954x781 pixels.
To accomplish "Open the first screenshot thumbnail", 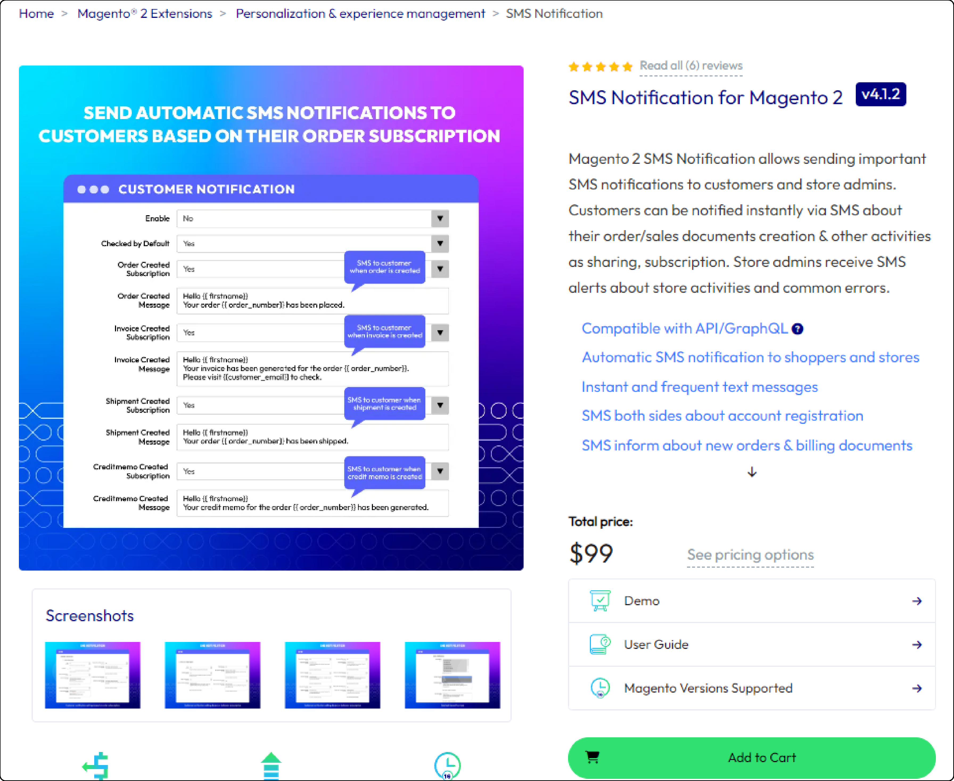I will (93, 675).
